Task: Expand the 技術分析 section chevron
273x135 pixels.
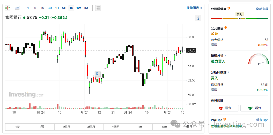Action: [225, 56]
